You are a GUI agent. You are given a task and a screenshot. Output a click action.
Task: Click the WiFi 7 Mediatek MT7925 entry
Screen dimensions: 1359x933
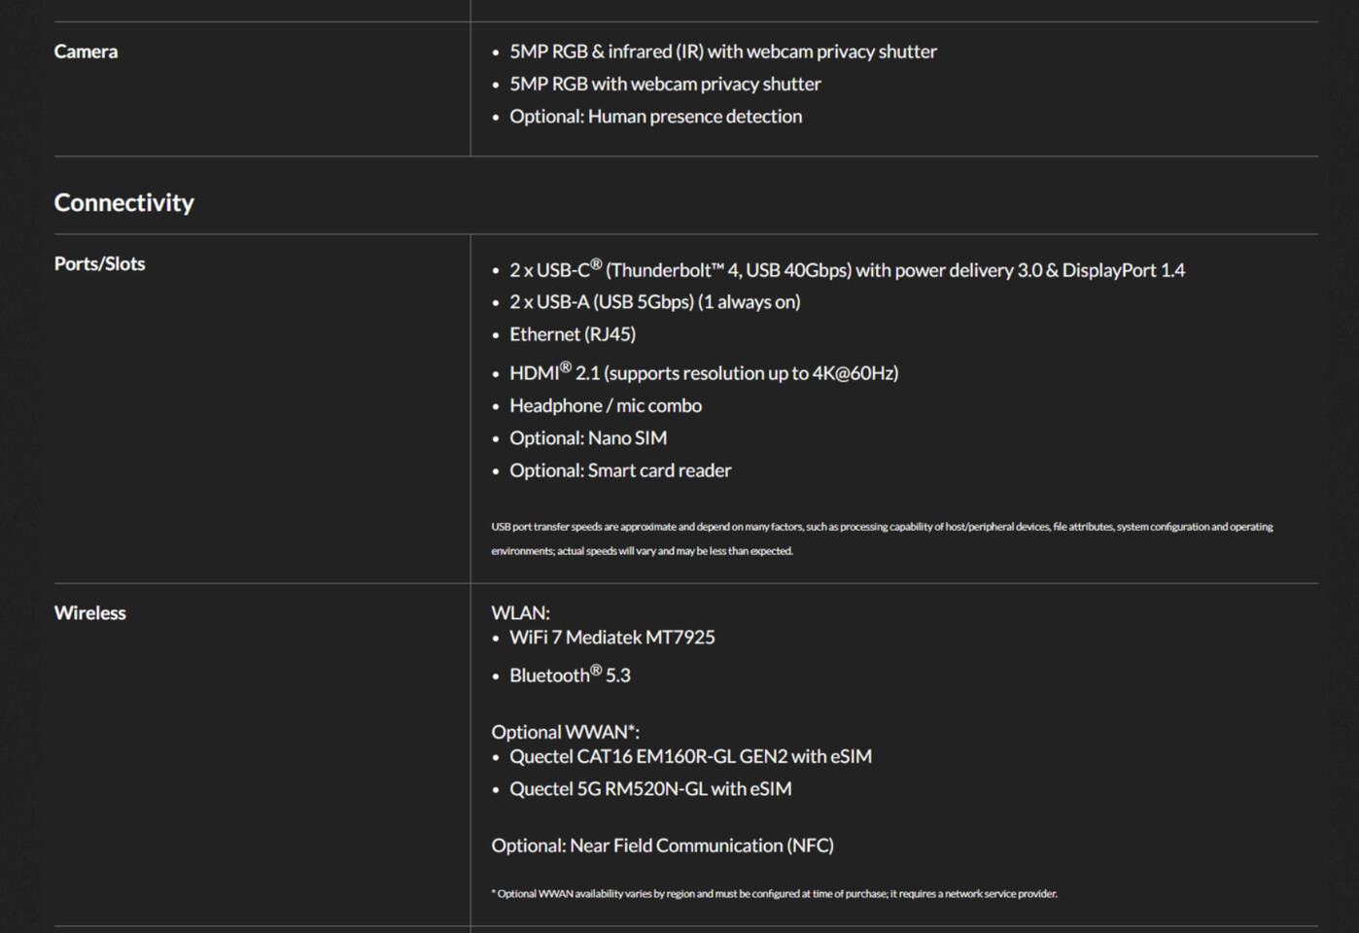point(611,638)
